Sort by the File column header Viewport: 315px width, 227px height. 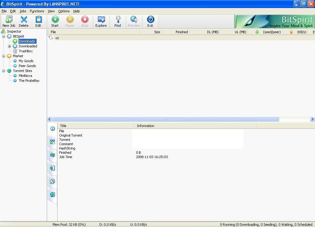94,32
